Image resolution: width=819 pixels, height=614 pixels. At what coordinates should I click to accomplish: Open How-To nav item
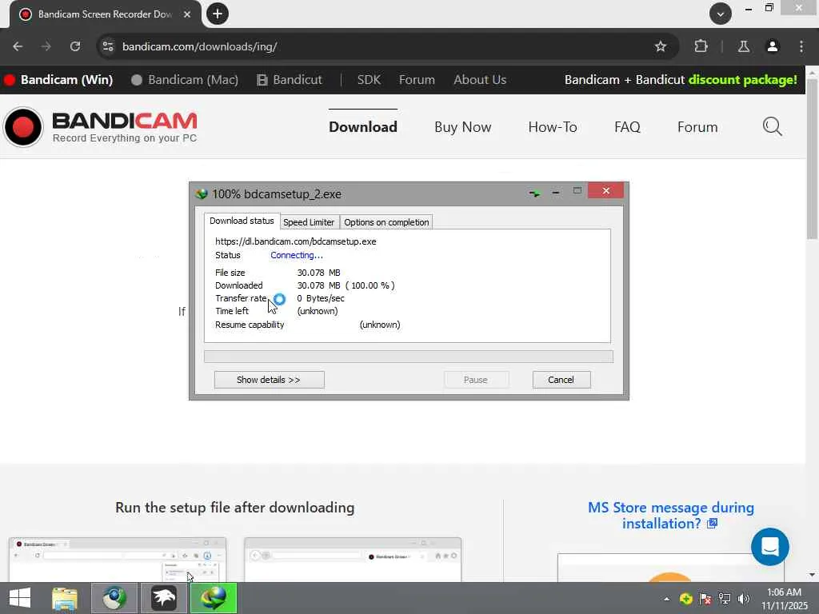pos(553,127)
